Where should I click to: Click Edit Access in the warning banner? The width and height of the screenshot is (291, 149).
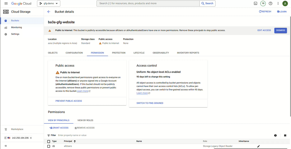point(264,30)
